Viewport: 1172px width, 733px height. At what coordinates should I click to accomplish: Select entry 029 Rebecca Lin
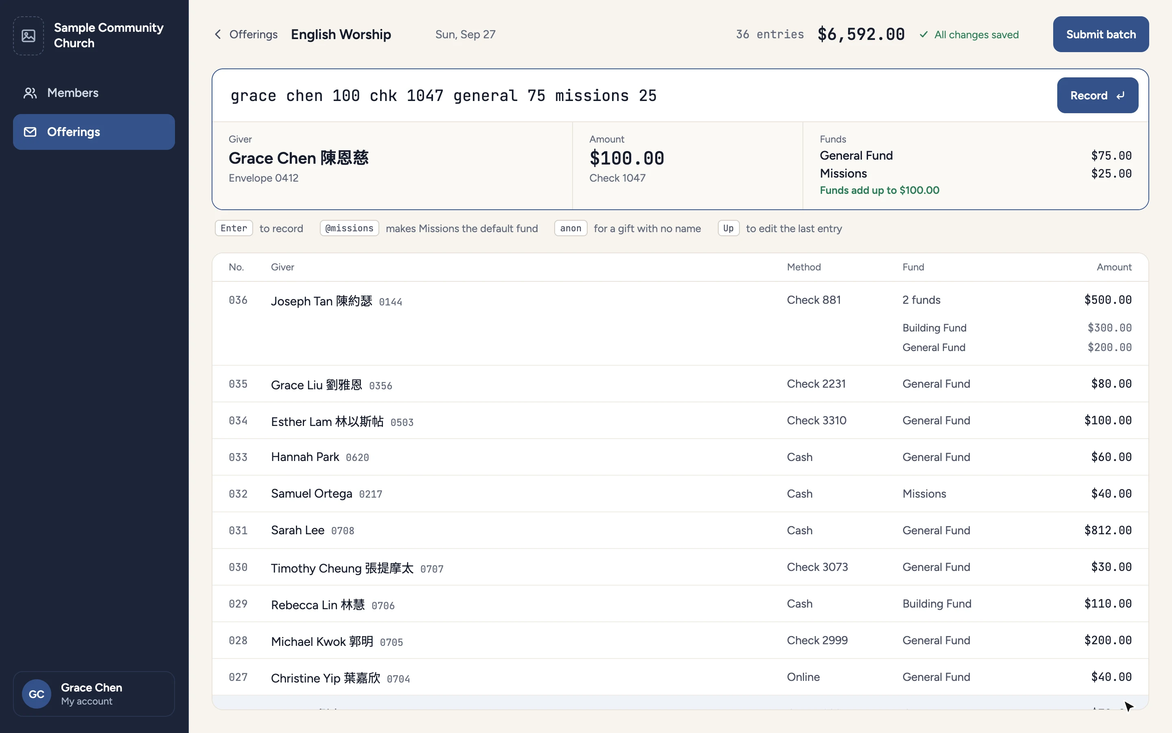680,604
